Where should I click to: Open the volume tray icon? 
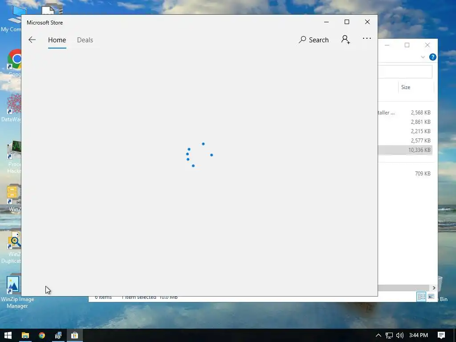click(400, 335)
